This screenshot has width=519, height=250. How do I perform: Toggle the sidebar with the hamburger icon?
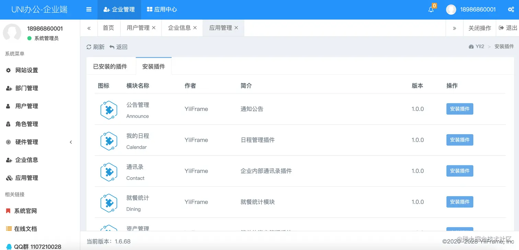click(89, 9)
